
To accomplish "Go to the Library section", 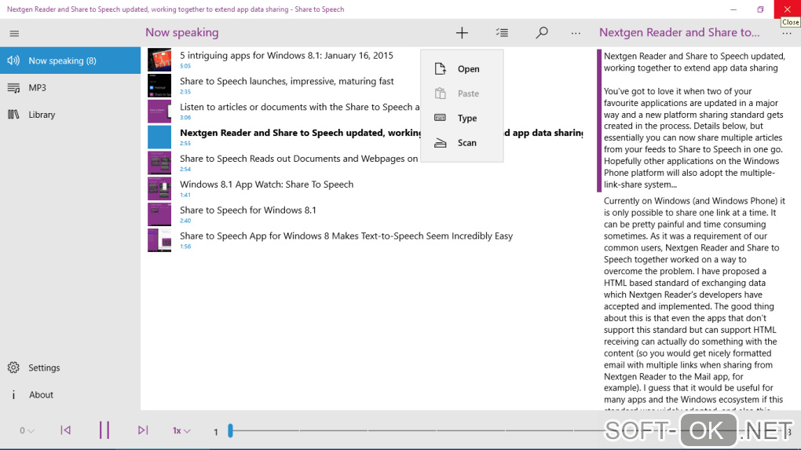I will [x=71, y=115].
